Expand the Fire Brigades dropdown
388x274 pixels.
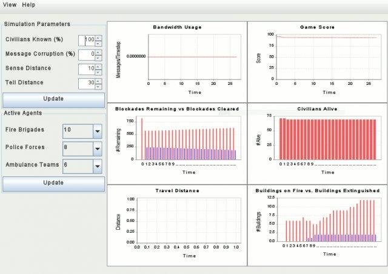pos(97,131)
